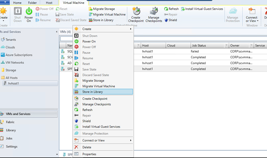267x158 pixels.
Task: Expand Create submenu arrow
Action: click(131, 29)
